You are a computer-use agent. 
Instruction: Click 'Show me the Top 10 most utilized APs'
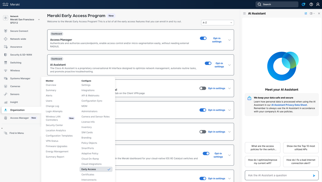[x=301, y=148]
